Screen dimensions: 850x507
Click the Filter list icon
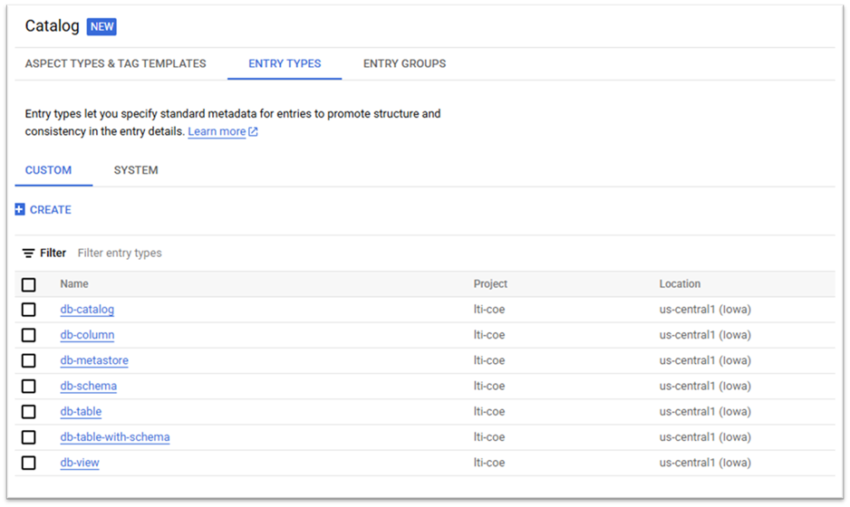tap(29, 253)
